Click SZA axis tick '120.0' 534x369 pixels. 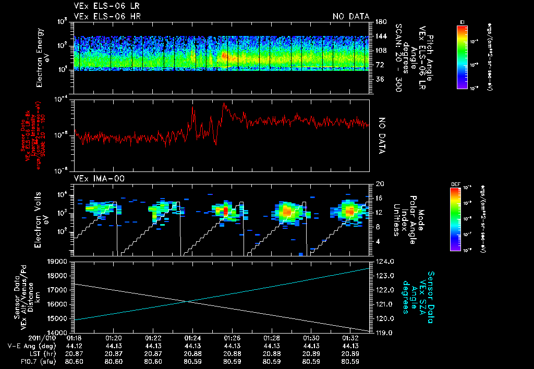coord(385,318)
